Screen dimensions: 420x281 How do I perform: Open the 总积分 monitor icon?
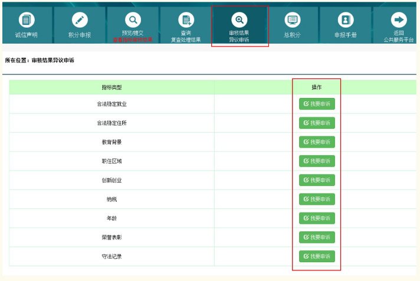(292, 20)
